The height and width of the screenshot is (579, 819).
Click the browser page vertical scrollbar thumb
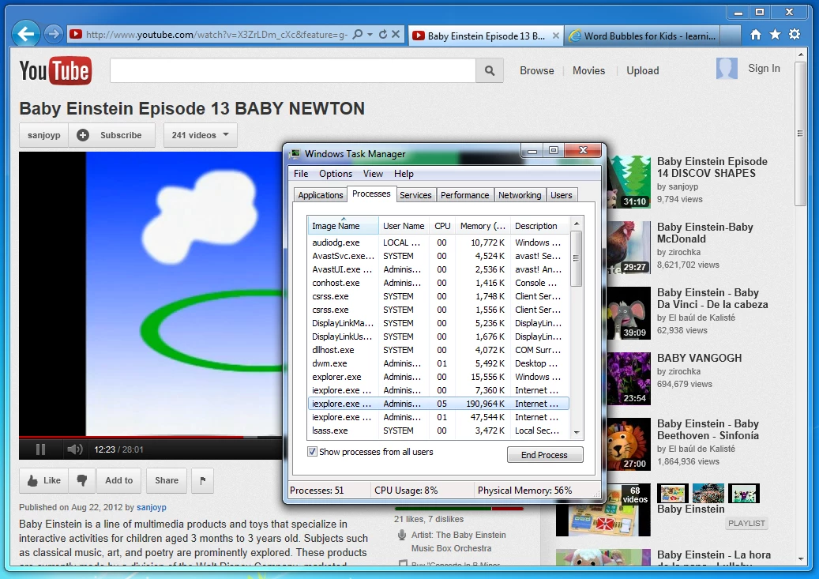[800, 133]
